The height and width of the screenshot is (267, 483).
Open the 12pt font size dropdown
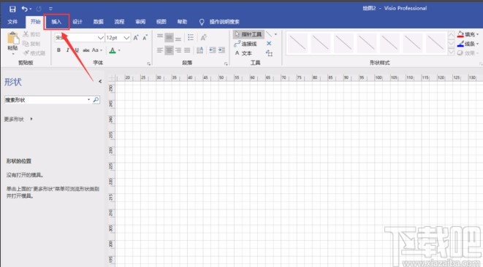pyautogui.click(x=126, y=37)
